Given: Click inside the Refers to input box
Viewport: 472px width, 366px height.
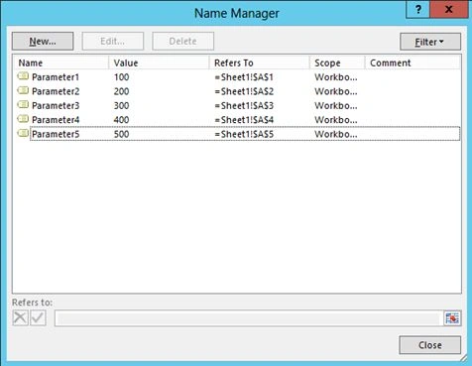Looking at the screenshot, I should tap(248, 318).
